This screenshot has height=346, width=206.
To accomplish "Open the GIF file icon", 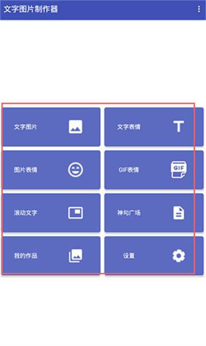I will 179,170.
